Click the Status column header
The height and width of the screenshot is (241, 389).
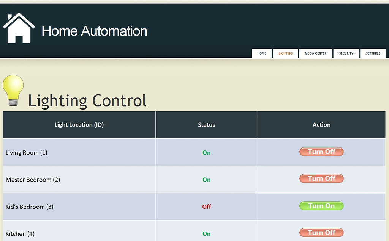point(206,125)
